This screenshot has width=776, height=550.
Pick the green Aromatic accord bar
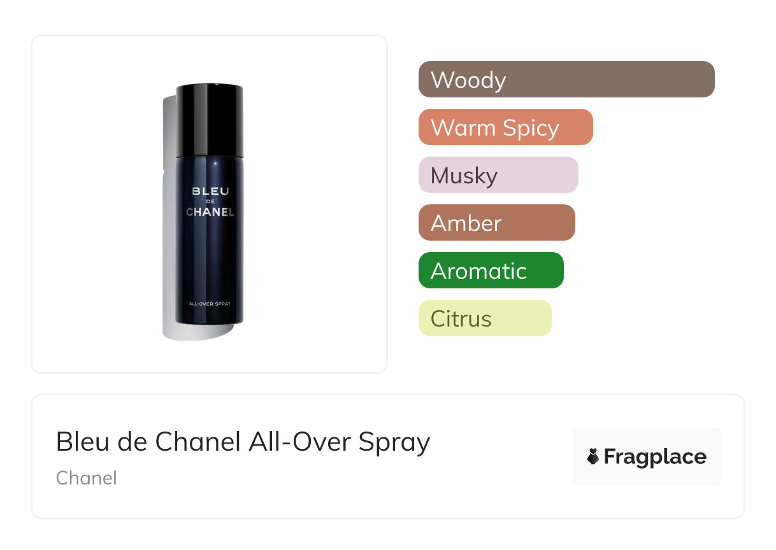click(491, 271)
